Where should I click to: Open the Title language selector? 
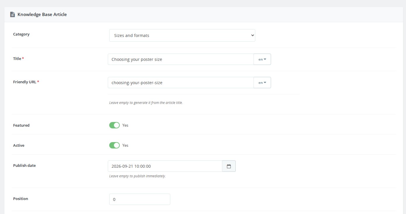pos(262,59)
